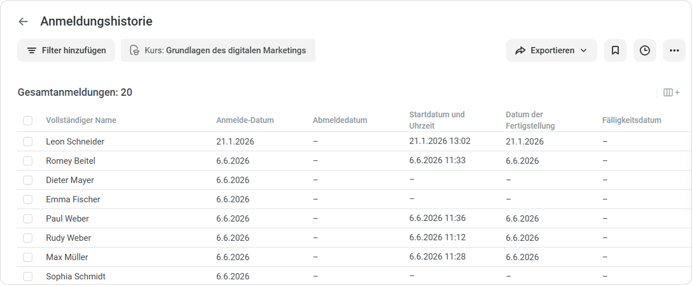
Task: Check the box for Leon Schneider
Action: pos(28,142)
